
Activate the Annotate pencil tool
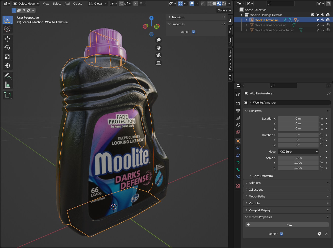pos(7,76)
